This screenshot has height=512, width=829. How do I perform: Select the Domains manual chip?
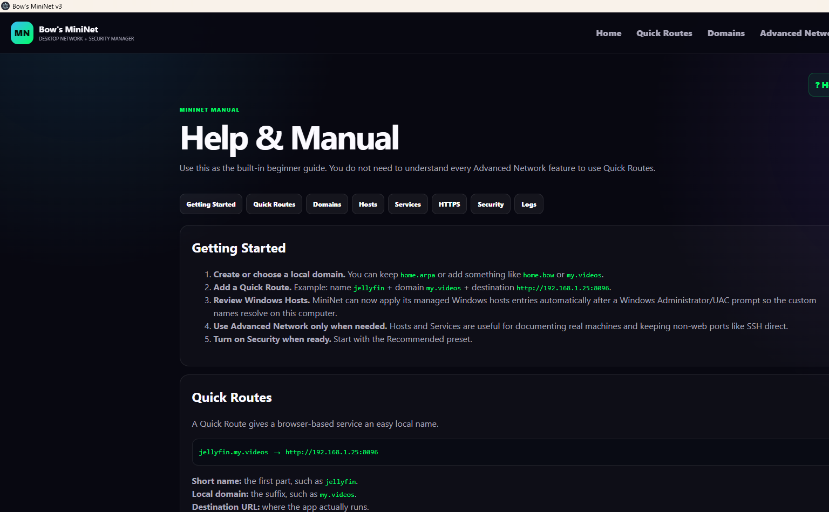point(327,204)
